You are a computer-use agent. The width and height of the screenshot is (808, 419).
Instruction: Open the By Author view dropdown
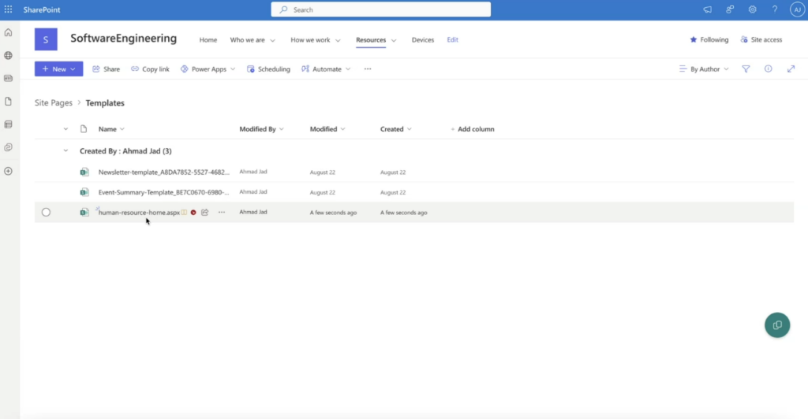(x=704, y=69)
